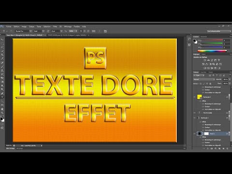Select the Eraser tool
Image resolution: width=232 pixels, height=174 pixels.
click(2, 78)
